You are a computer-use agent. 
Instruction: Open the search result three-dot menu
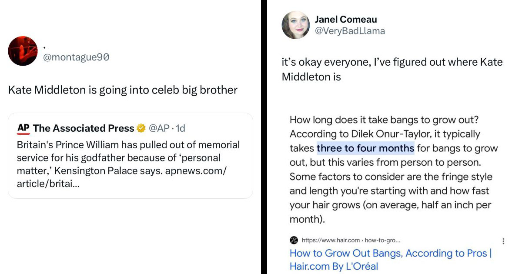pos(503,241)
